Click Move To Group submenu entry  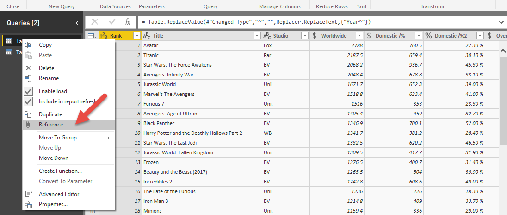pyautogui.click(x=58, y=138)
